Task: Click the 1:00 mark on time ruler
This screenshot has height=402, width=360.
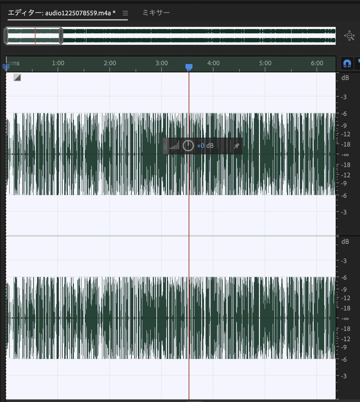Action: click(x=58, y=63)
